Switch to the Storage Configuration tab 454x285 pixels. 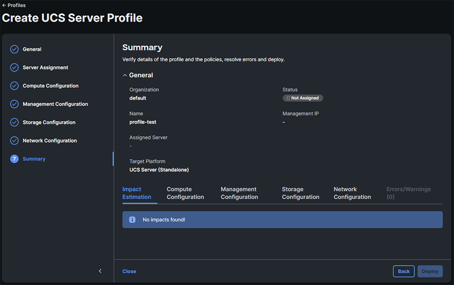[301, 193]
